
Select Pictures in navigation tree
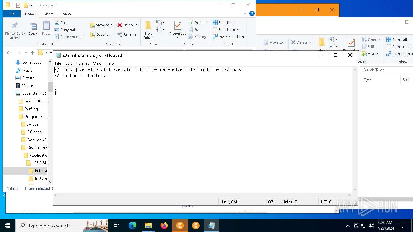point(29,78)
